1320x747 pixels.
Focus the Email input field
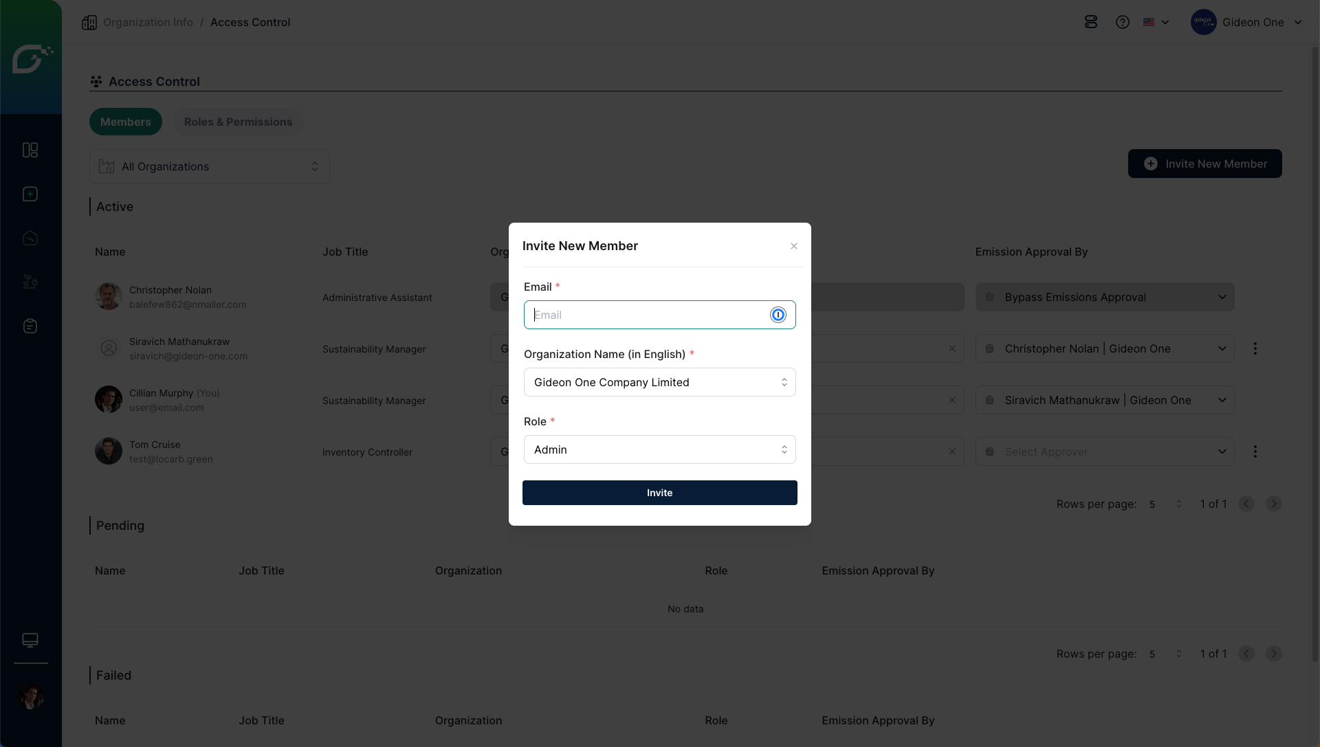pyautogui.click(x=646, y=315)
